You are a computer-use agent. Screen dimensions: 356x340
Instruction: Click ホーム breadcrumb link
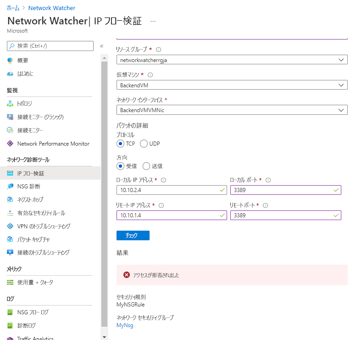click(13, 8)
